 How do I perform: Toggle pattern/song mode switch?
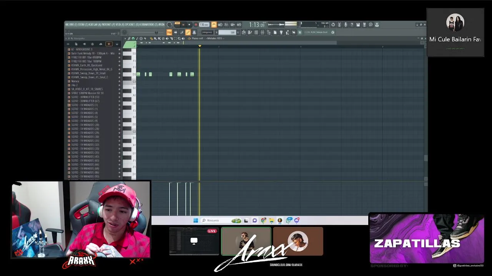click(177, 24)
